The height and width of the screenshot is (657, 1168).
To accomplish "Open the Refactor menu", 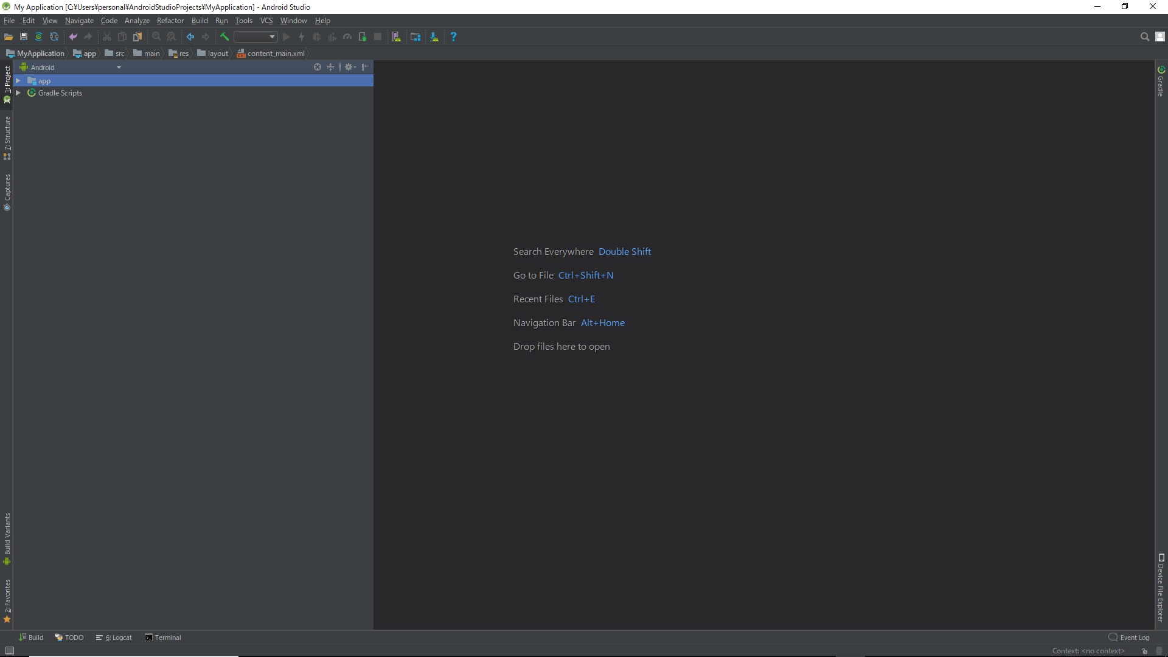I will click(x=170, y=21).
